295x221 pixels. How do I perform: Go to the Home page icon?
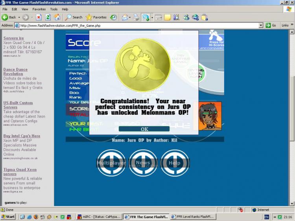[x=57, y=17]
